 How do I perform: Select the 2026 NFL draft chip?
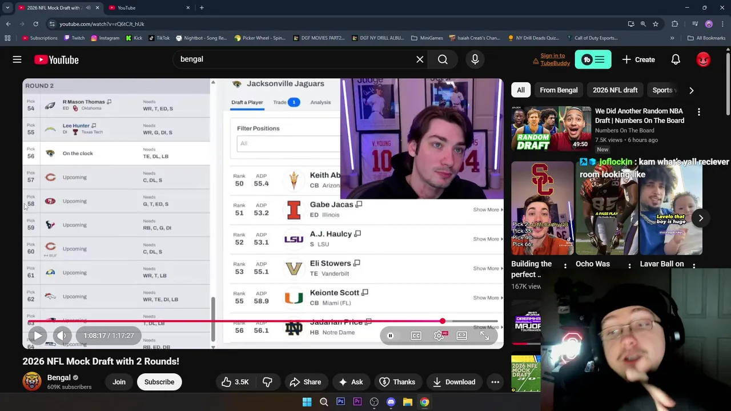615,90
